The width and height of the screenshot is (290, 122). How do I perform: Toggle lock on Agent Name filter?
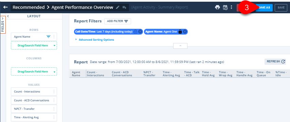pos(180,32)
